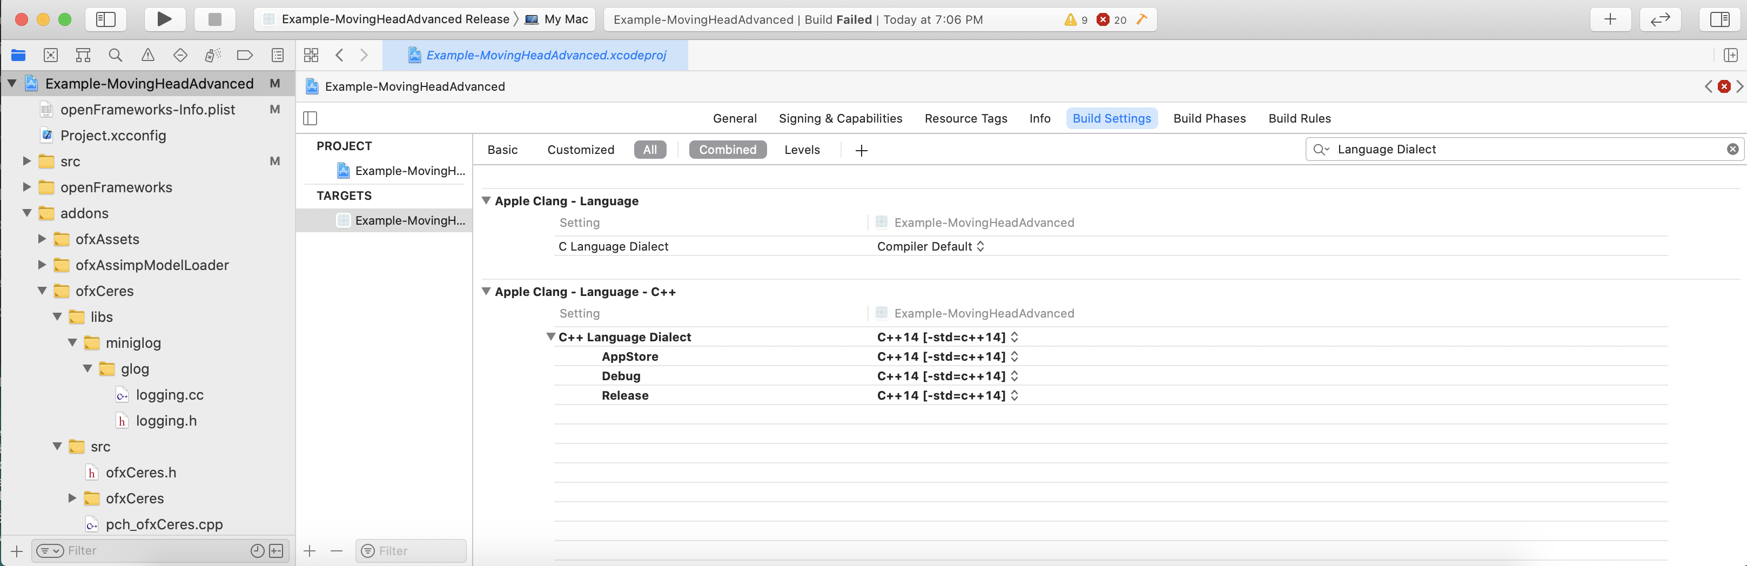Open the Test navigator
The image size is (1747, 566).
[180, 55]
